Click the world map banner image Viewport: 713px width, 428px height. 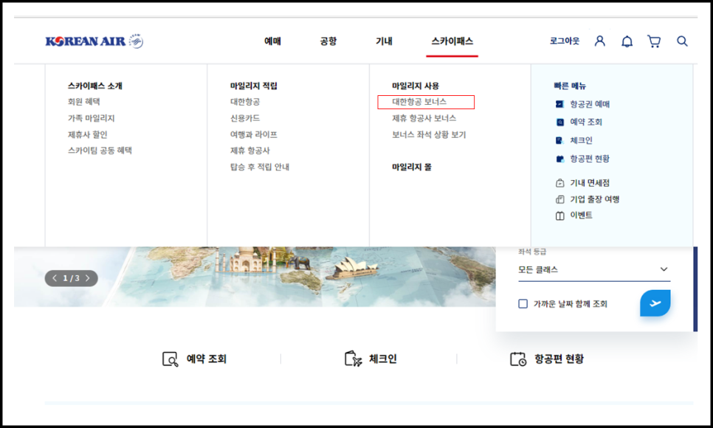click(255, 277)
